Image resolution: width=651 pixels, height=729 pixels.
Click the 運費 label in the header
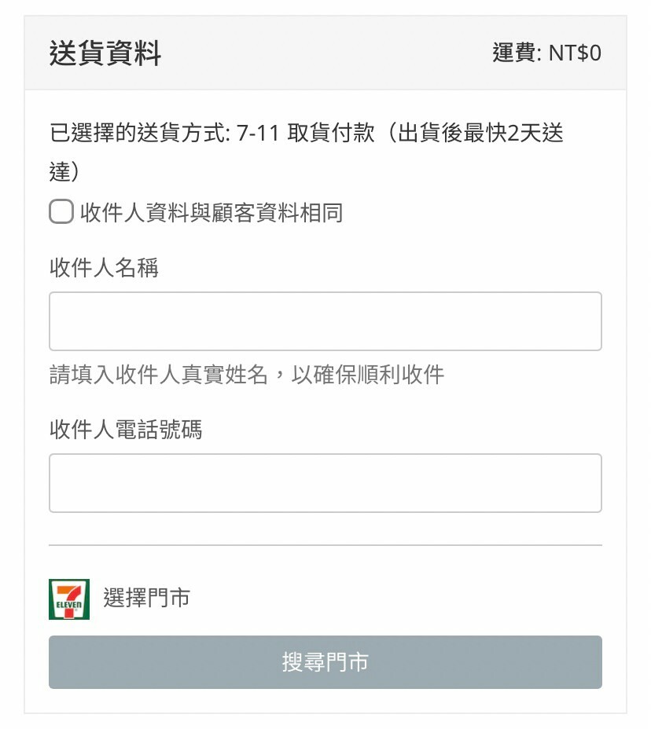tap(513, 53)
